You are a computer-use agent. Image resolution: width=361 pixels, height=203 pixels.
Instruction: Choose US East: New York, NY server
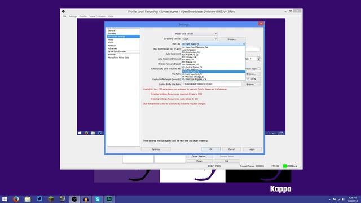pos(214,74)
